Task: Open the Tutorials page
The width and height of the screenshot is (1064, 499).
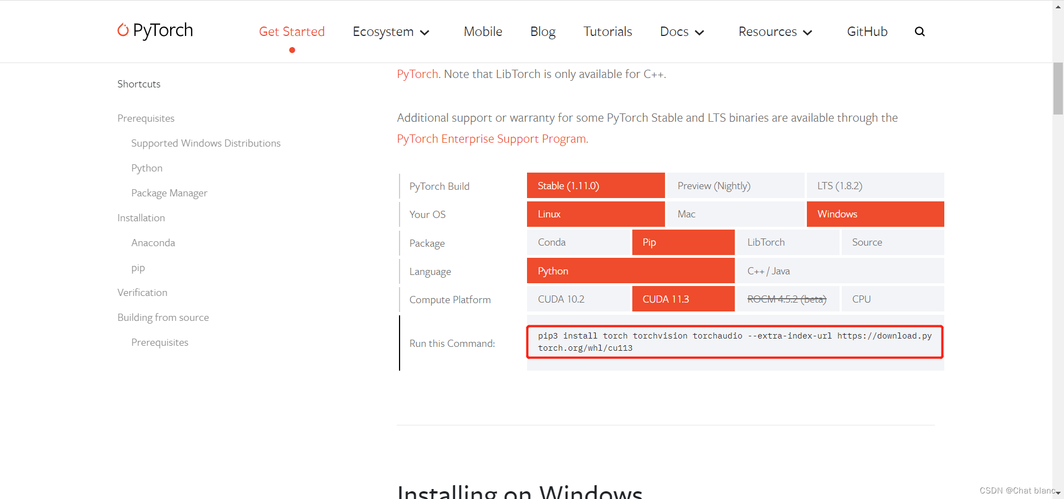Action: tap(608, 32)
